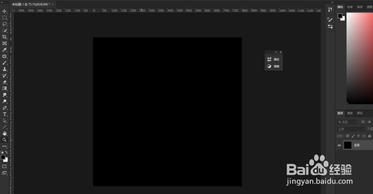Click toolbar foreground color swatch

pyautogui.click(x=3, y=157)
